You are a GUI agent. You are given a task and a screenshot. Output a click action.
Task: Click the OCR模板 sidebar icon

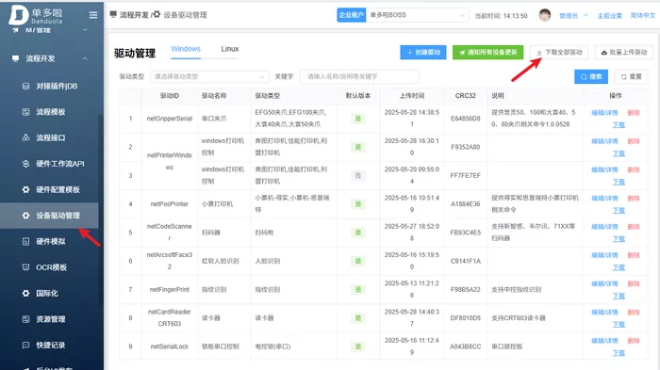point(25,267)
